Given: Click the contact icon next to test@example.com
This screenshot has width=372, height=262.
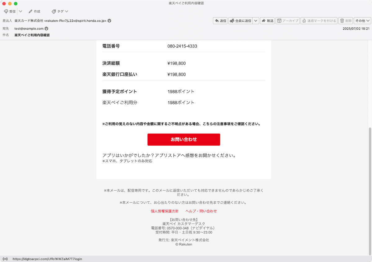Looking at the screenshot, I should point(46,29).
